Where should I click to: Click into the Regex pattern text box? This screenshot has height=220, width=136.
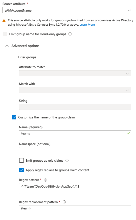pos(75,189)
